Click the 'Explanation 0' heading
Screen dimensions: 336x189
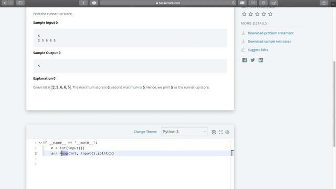click(44, 78)
